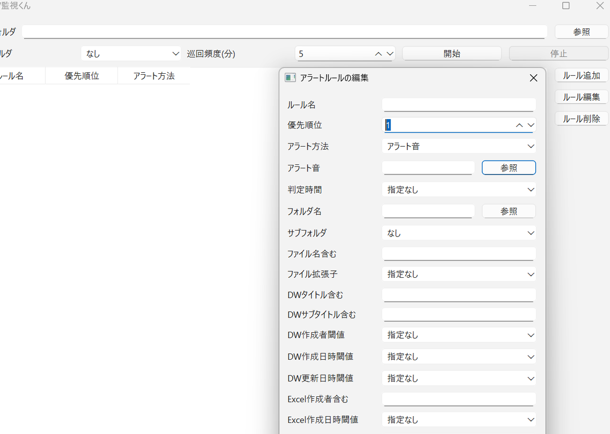Image resolution: width=610 pixels, height=434 pixels.
Task: Focus the ルール名 input field
Action: pos(459,105)
